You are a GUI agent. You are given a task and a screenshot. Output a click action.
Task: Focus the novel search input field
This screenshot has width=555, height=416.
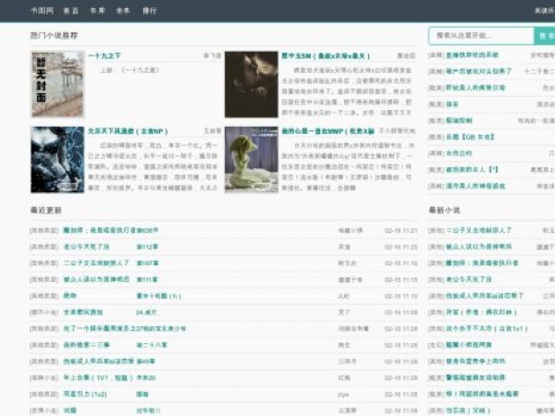click(481, 36)
